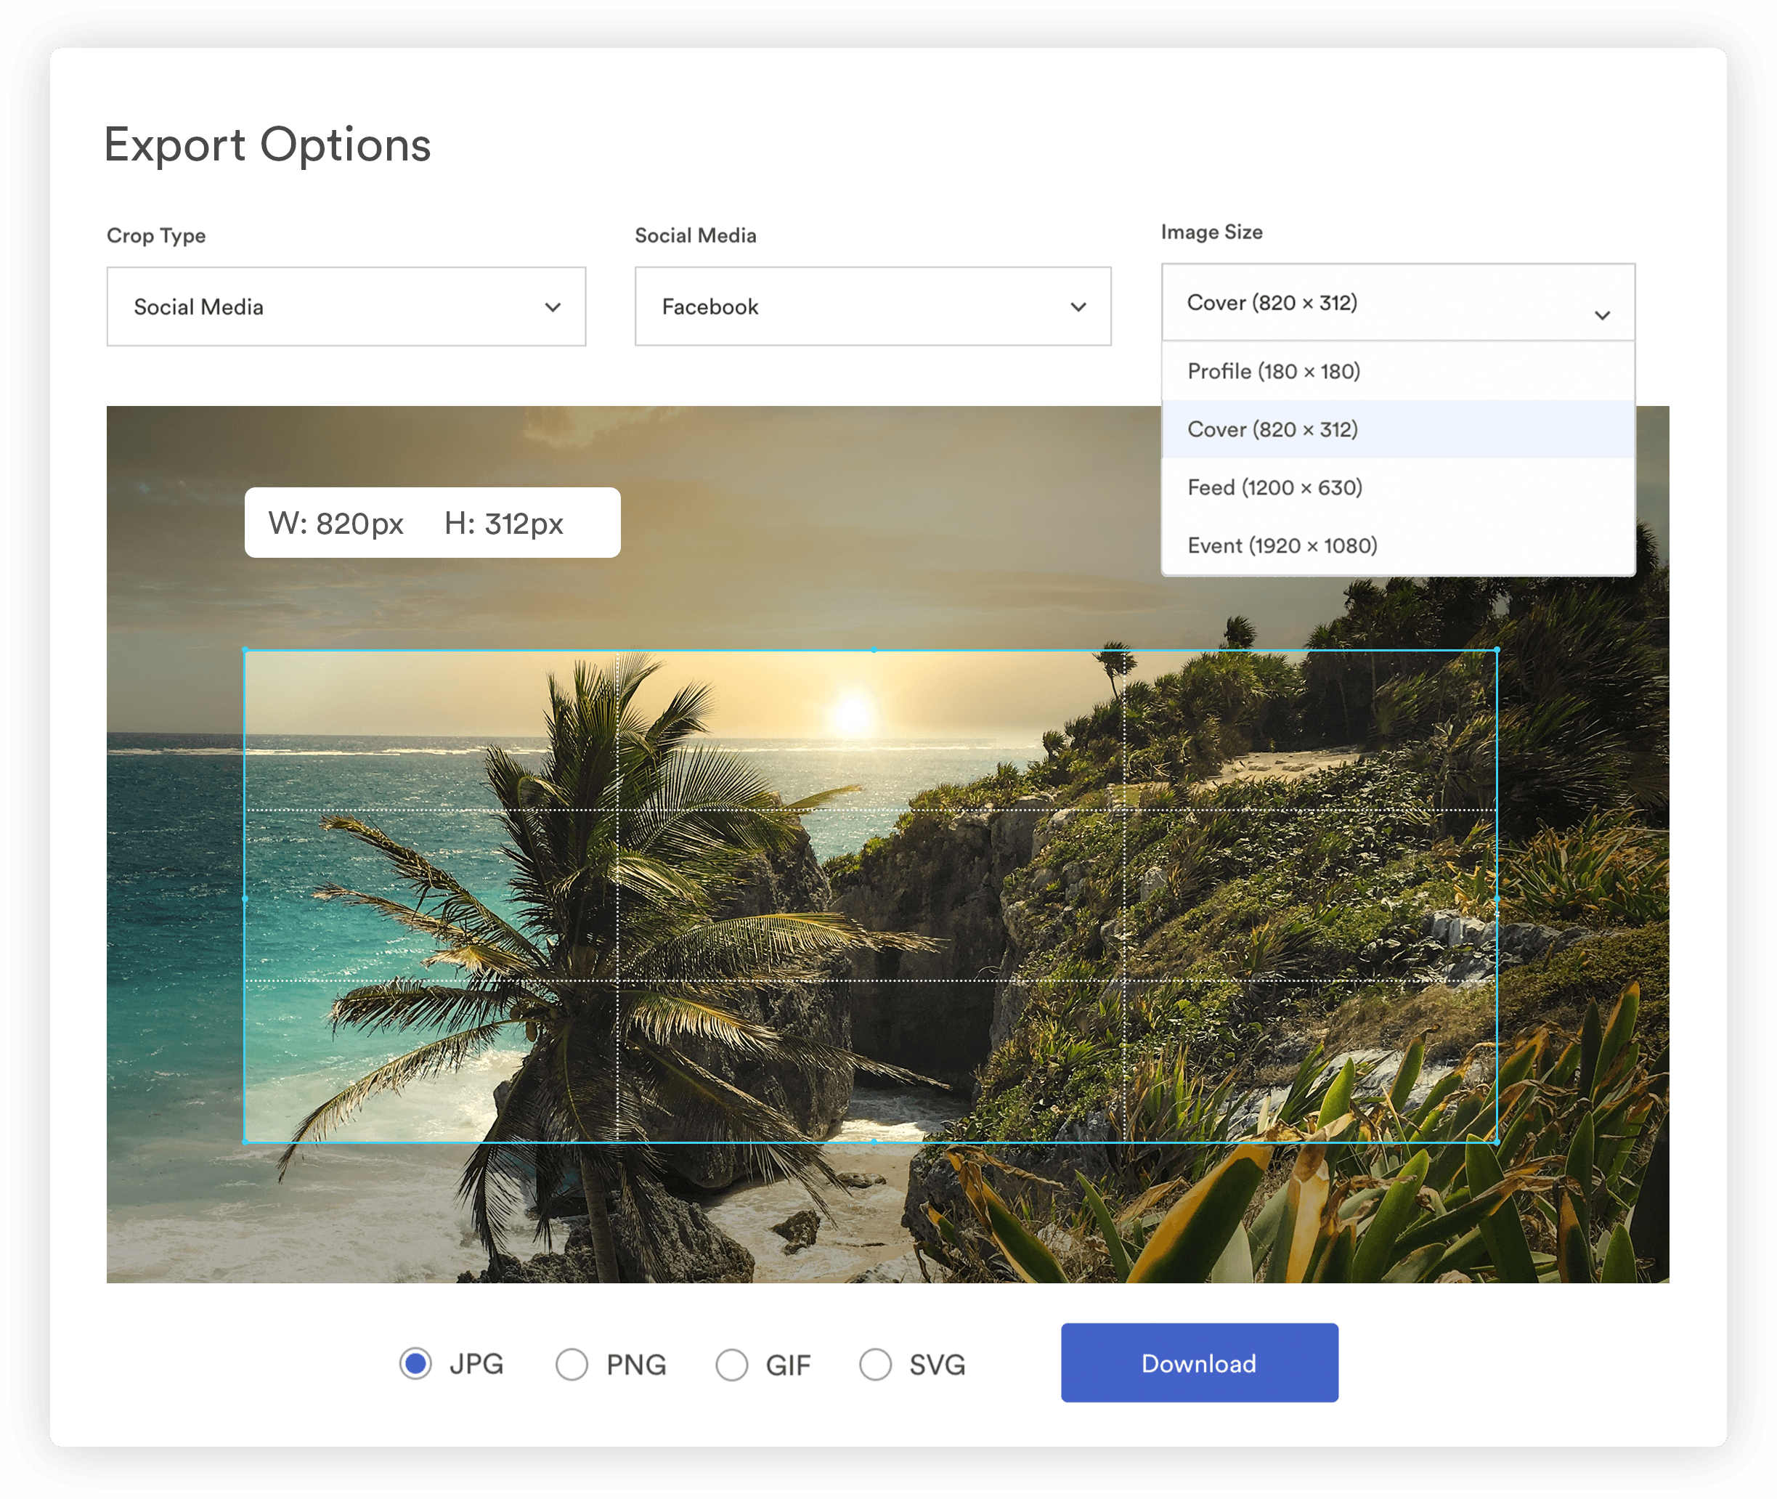
Task: Choose Event (1920 × 1080) image size
Action: (x=1396, y=545)
